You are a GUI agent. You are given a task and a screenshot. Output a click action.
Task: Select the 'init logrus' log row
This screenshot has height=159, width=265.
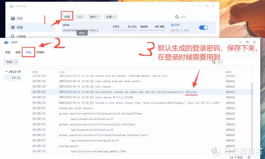tap(141, 86)
